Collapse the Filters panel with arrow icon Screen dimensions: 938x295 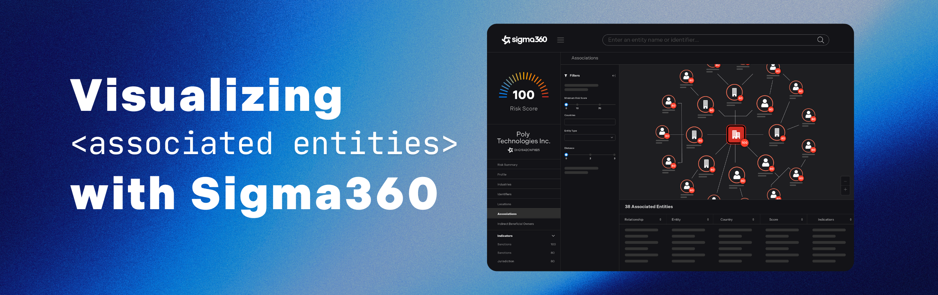[x=614, y=76]
